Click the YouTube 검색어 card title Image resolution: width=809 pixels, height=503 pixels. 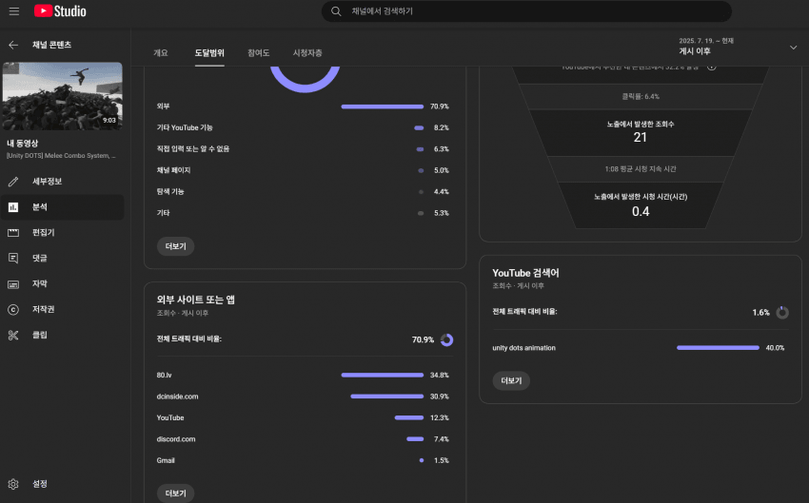tap(525, 273)
